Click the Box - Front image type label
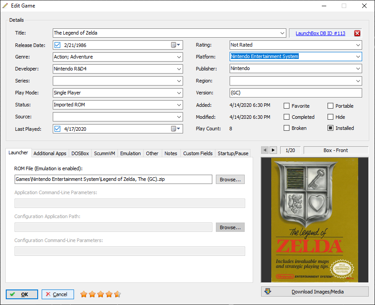Image resolution: width=375 pixels, height=305 pixels. [x=336, y=150]
